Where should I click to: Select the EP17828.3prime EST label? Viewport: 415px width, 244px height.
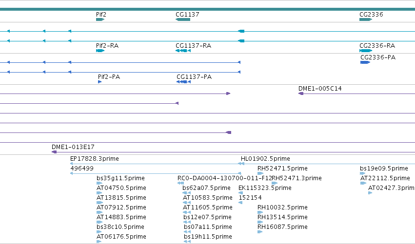coord(95,159)
